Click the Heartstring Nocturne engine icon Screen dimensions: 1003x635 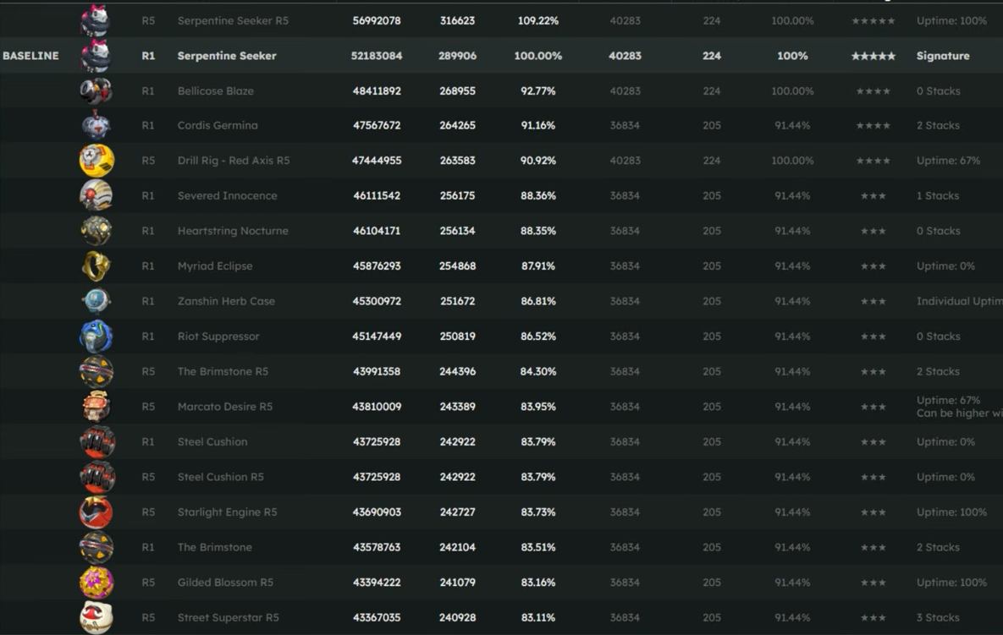[x=96, y=231]
